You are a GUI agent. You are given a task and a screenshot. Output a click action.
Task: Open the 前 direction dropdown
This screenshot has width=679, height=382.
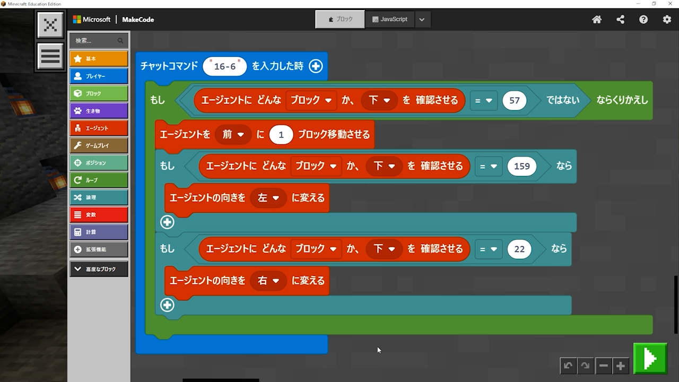click(233, 135)
